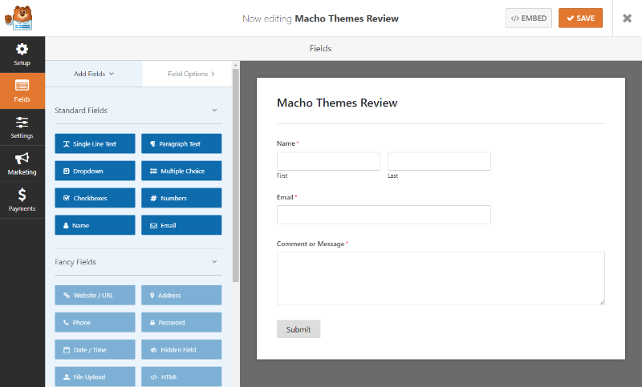Open the Settings sliders panel
This screenshot has height=387, width=642.
pos(22,127)
